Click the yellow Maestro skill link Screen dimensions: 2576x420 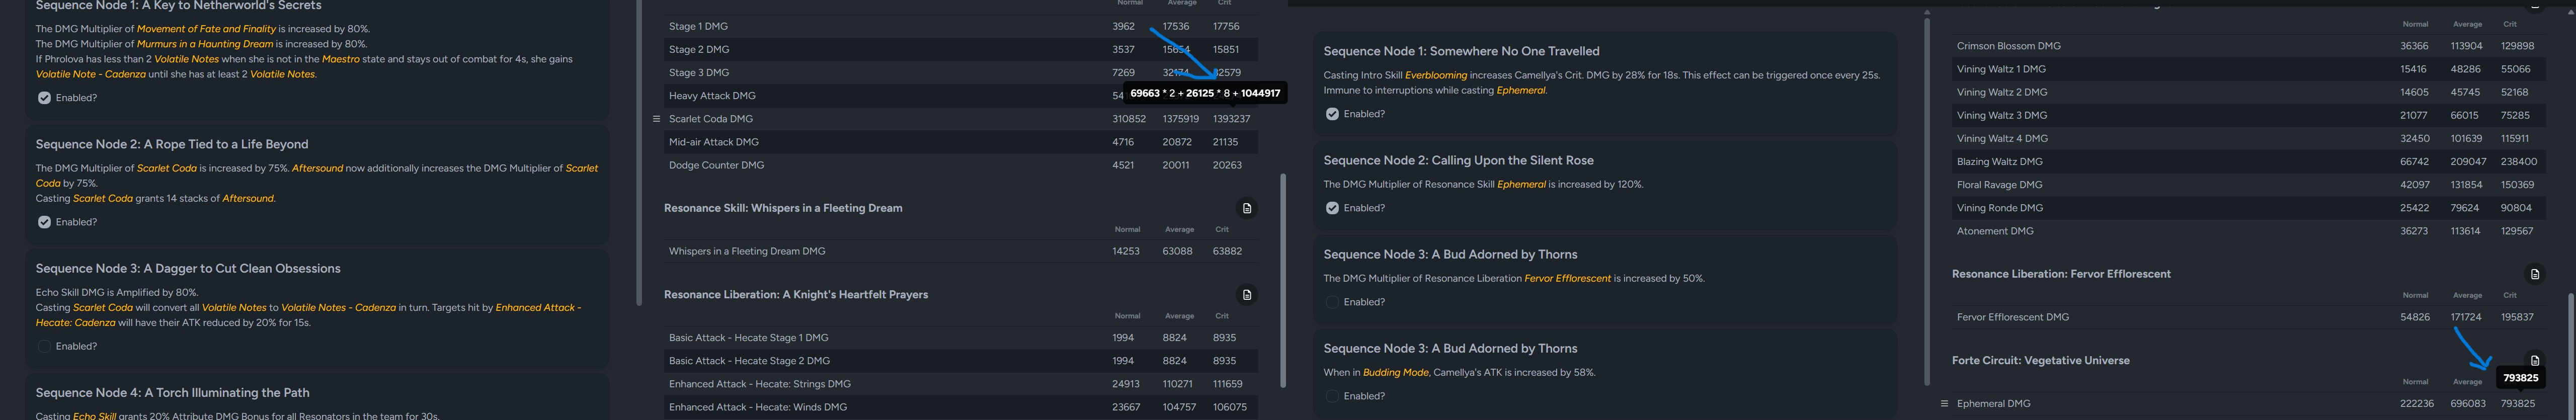coord(340,59)
